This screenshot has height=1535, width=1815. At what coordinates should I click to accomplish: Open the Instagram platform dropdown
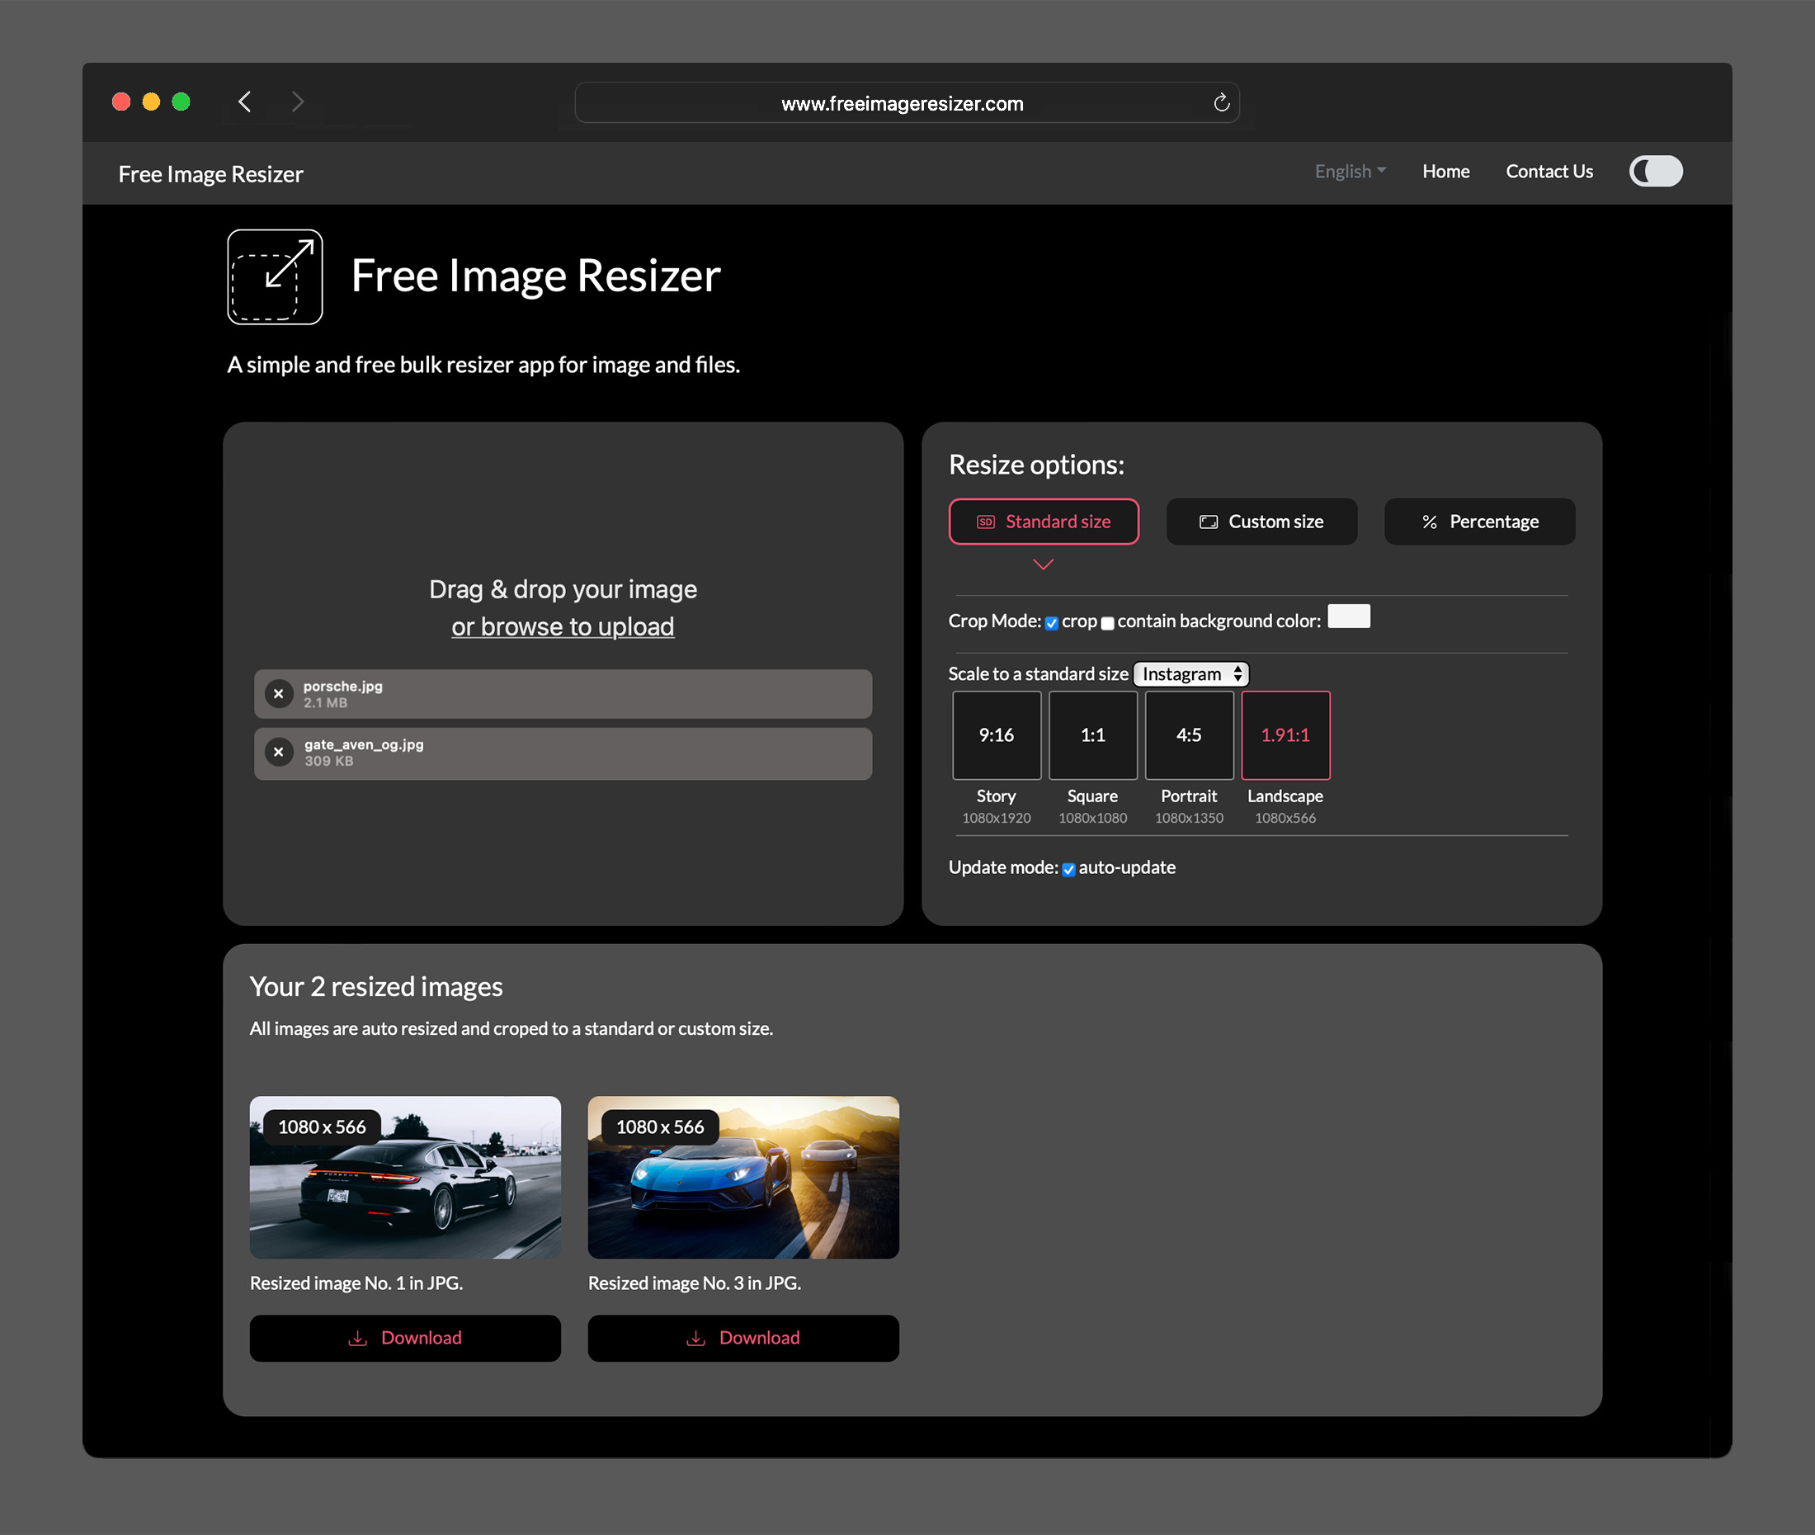click(x=1190, y=673)
